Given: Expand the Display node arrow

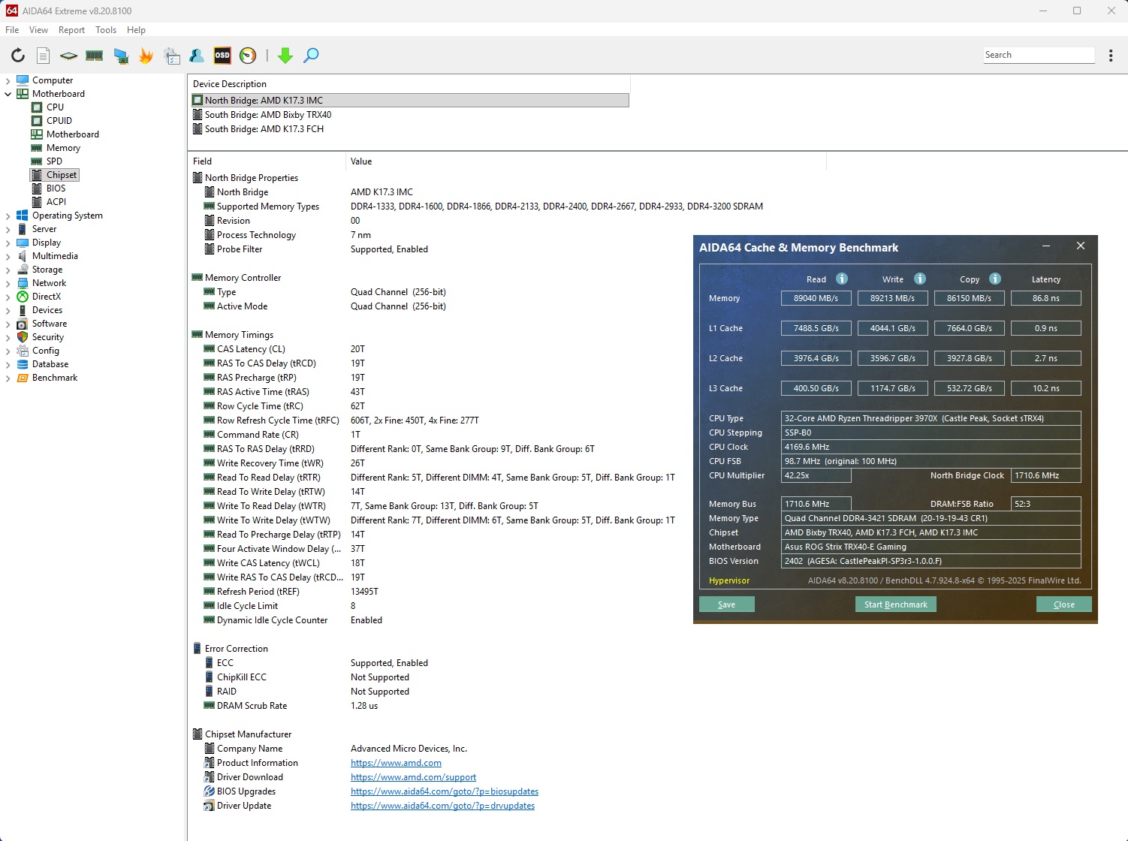Looking at the screenshot, I should (x=8, y=243).
